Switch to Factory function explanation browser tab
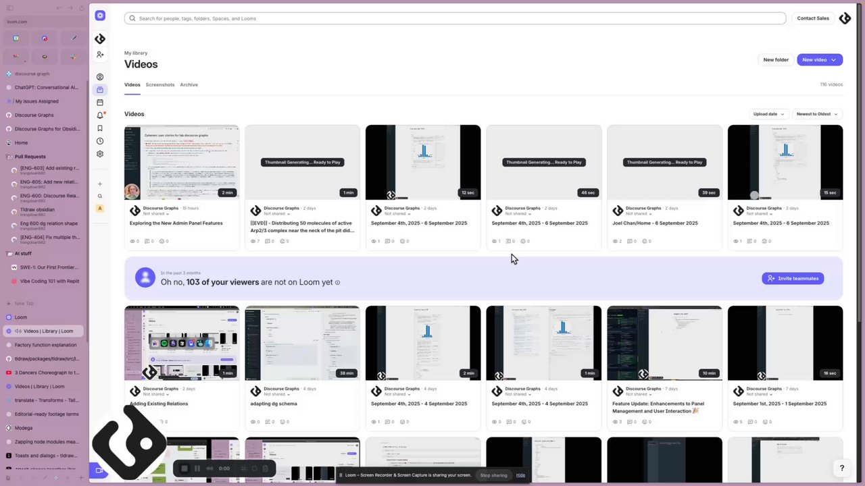 (45, 345)
